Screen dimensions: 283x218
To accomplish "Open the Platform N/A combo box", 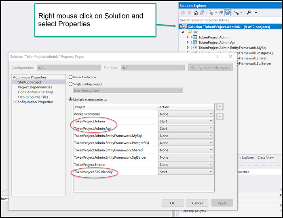I will 153,68.
